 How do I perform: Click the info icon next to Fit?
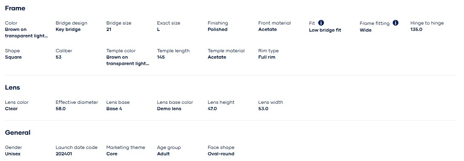click(321, 23)
